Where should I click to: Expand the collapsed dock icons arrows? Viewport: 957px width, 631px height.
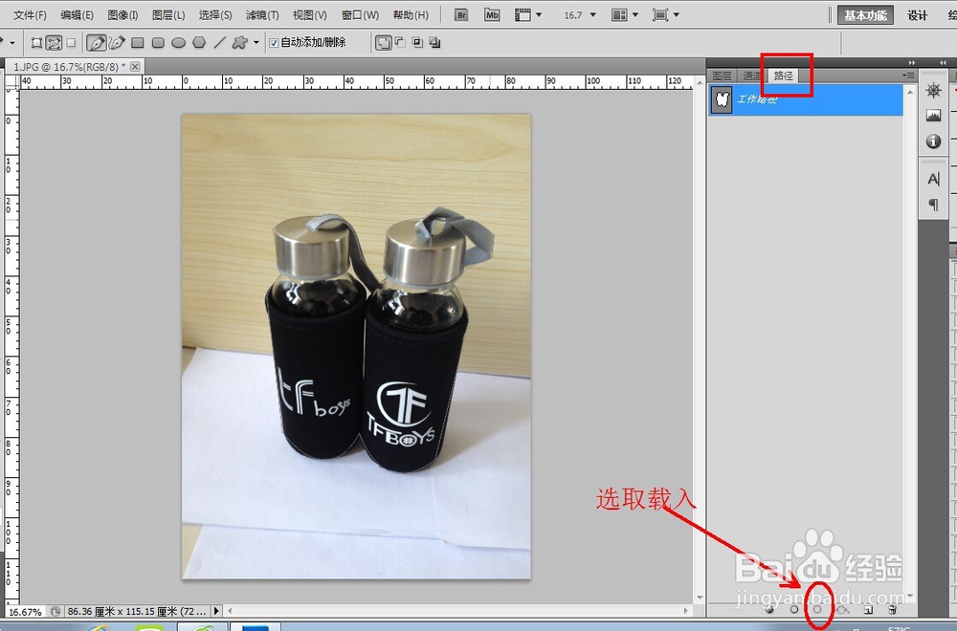[x=943, y=62]
